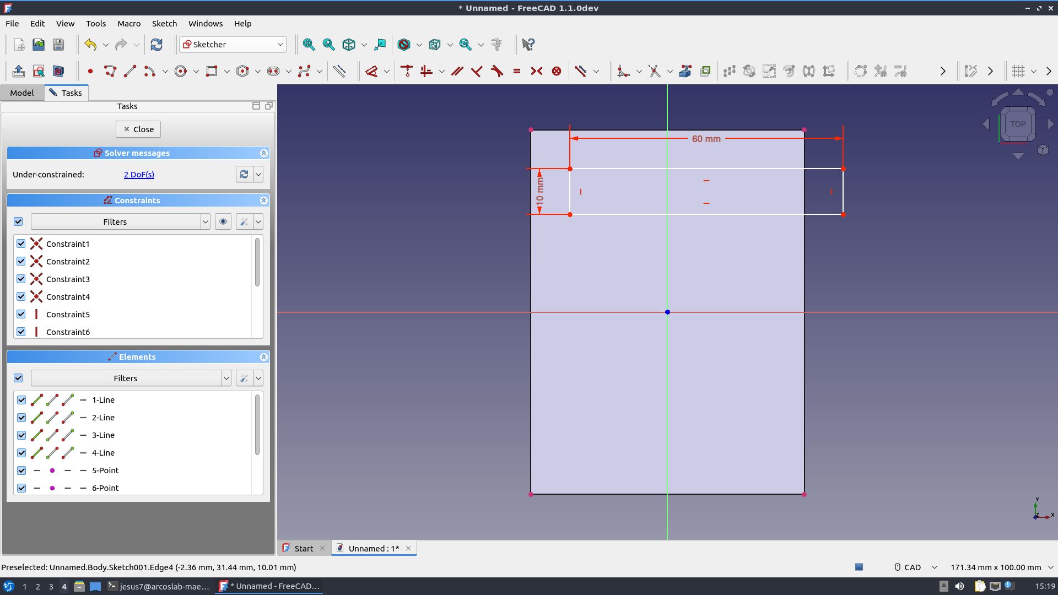Viewport: 1058px width, 595px height.
Task: Open the constraints settings button
Action: click(x=244, y=221)
